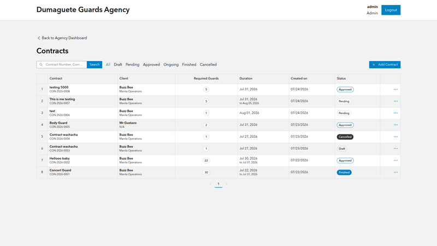Click Dumaguete Guards Agency title
The image size is (437, 246).
point(83,10)
